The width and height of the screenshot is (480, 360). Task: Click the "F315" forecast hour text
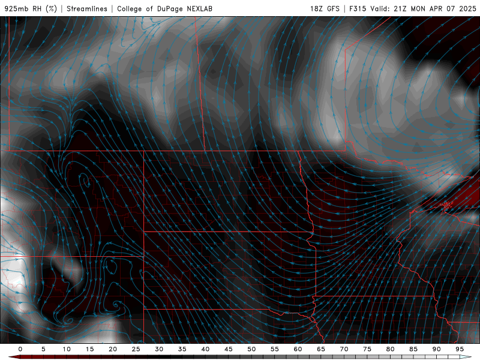[358, 8]
